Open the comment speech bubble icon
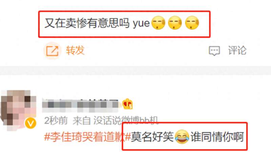This screenshot has height=158, width=271. click(x=214, y=51)
